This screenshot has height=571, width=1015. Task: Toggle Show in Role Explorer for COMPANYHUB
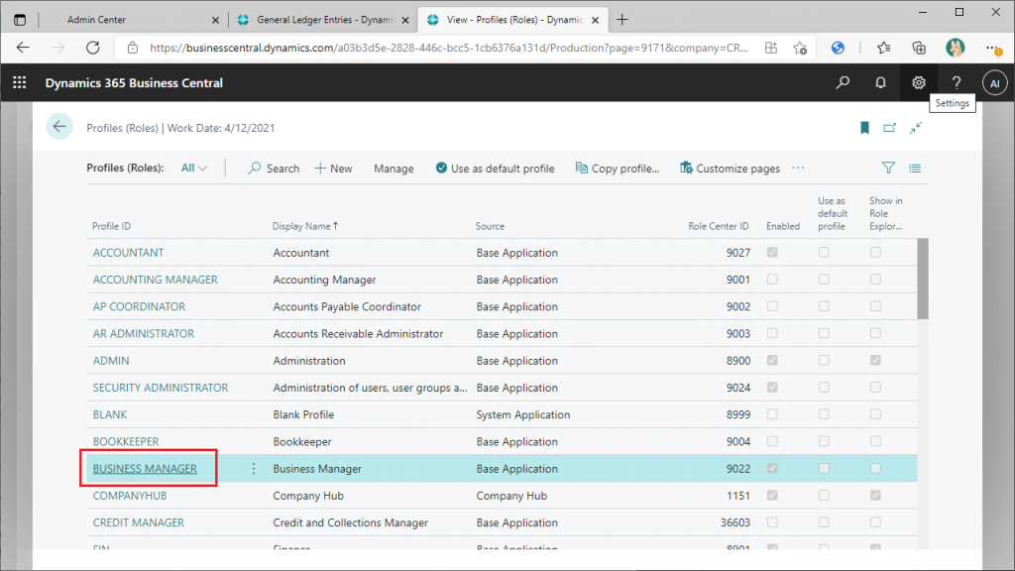[875, 496]
